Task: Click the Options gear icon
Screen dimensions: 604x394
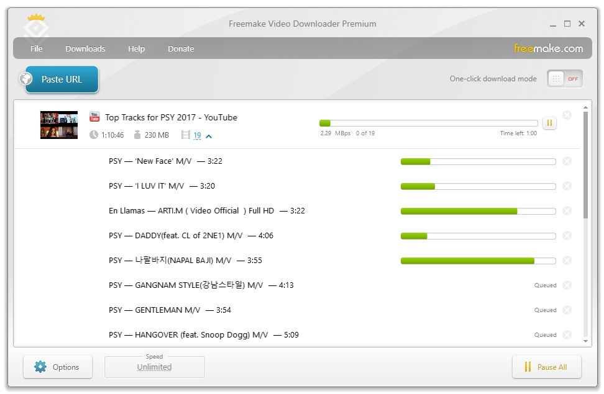Action: (40, 367)
